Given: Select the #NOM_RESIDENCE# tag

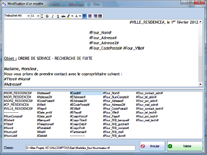Looking at the screenshot, I should point(18,93).
